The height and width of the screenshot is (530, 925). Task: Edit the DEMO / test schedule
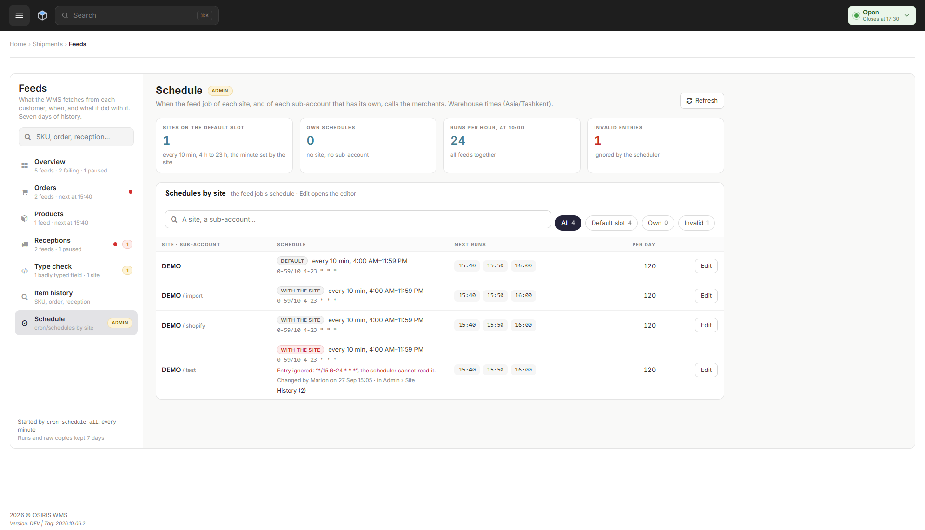coord(706,370)
